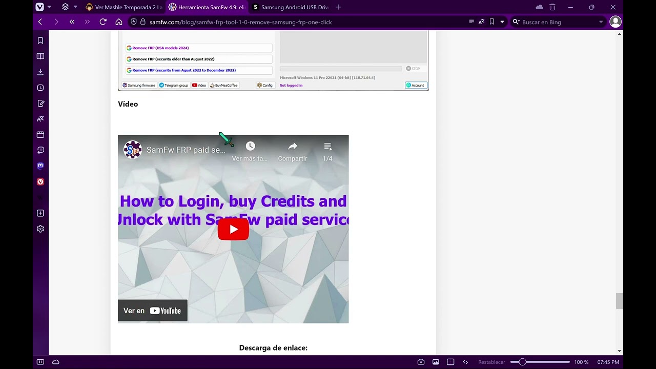The height and width of the screenshot is (369, 656).
Task: Click the BuyMeaCoffee link
Action: coord(224,85)
